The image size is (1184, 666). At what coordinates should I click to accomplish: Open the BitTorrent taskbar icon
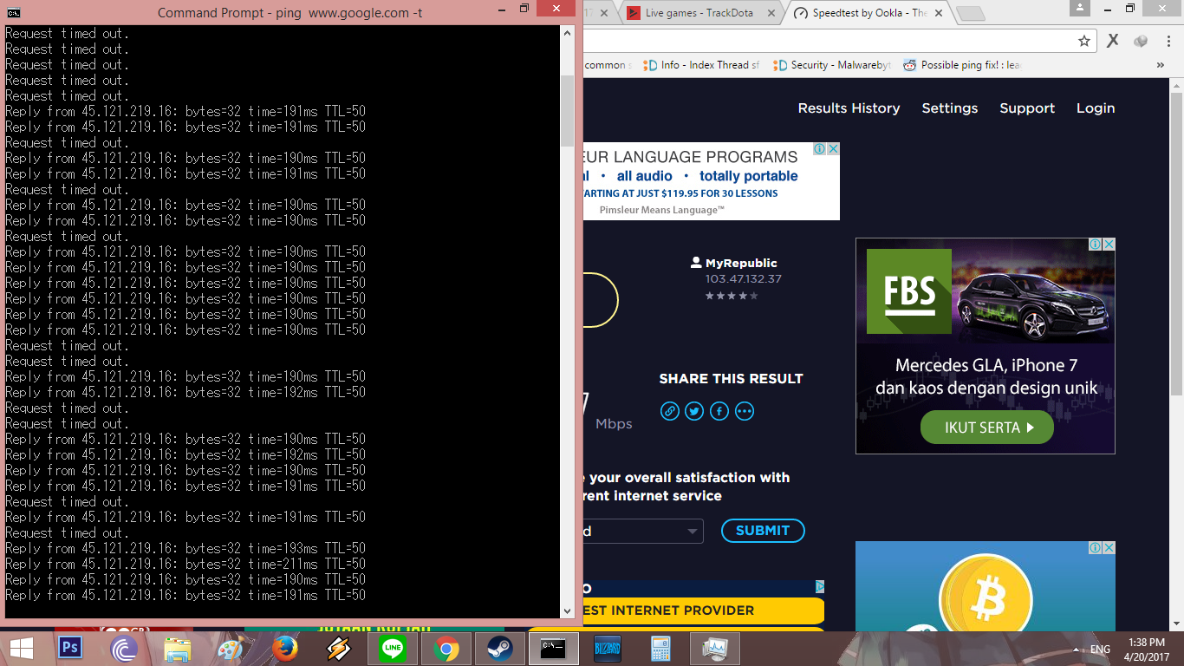(124, 648)
